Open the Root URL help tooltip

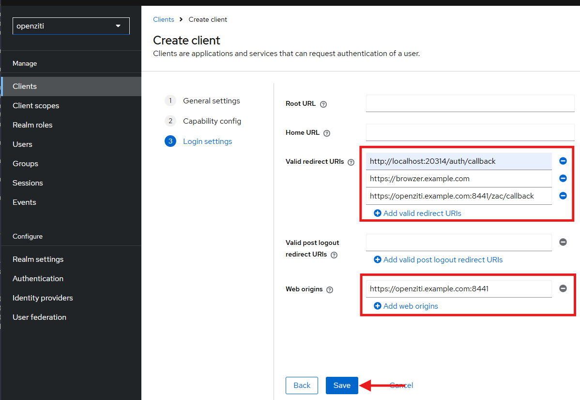pyautogui.click(x=323, y=104)
